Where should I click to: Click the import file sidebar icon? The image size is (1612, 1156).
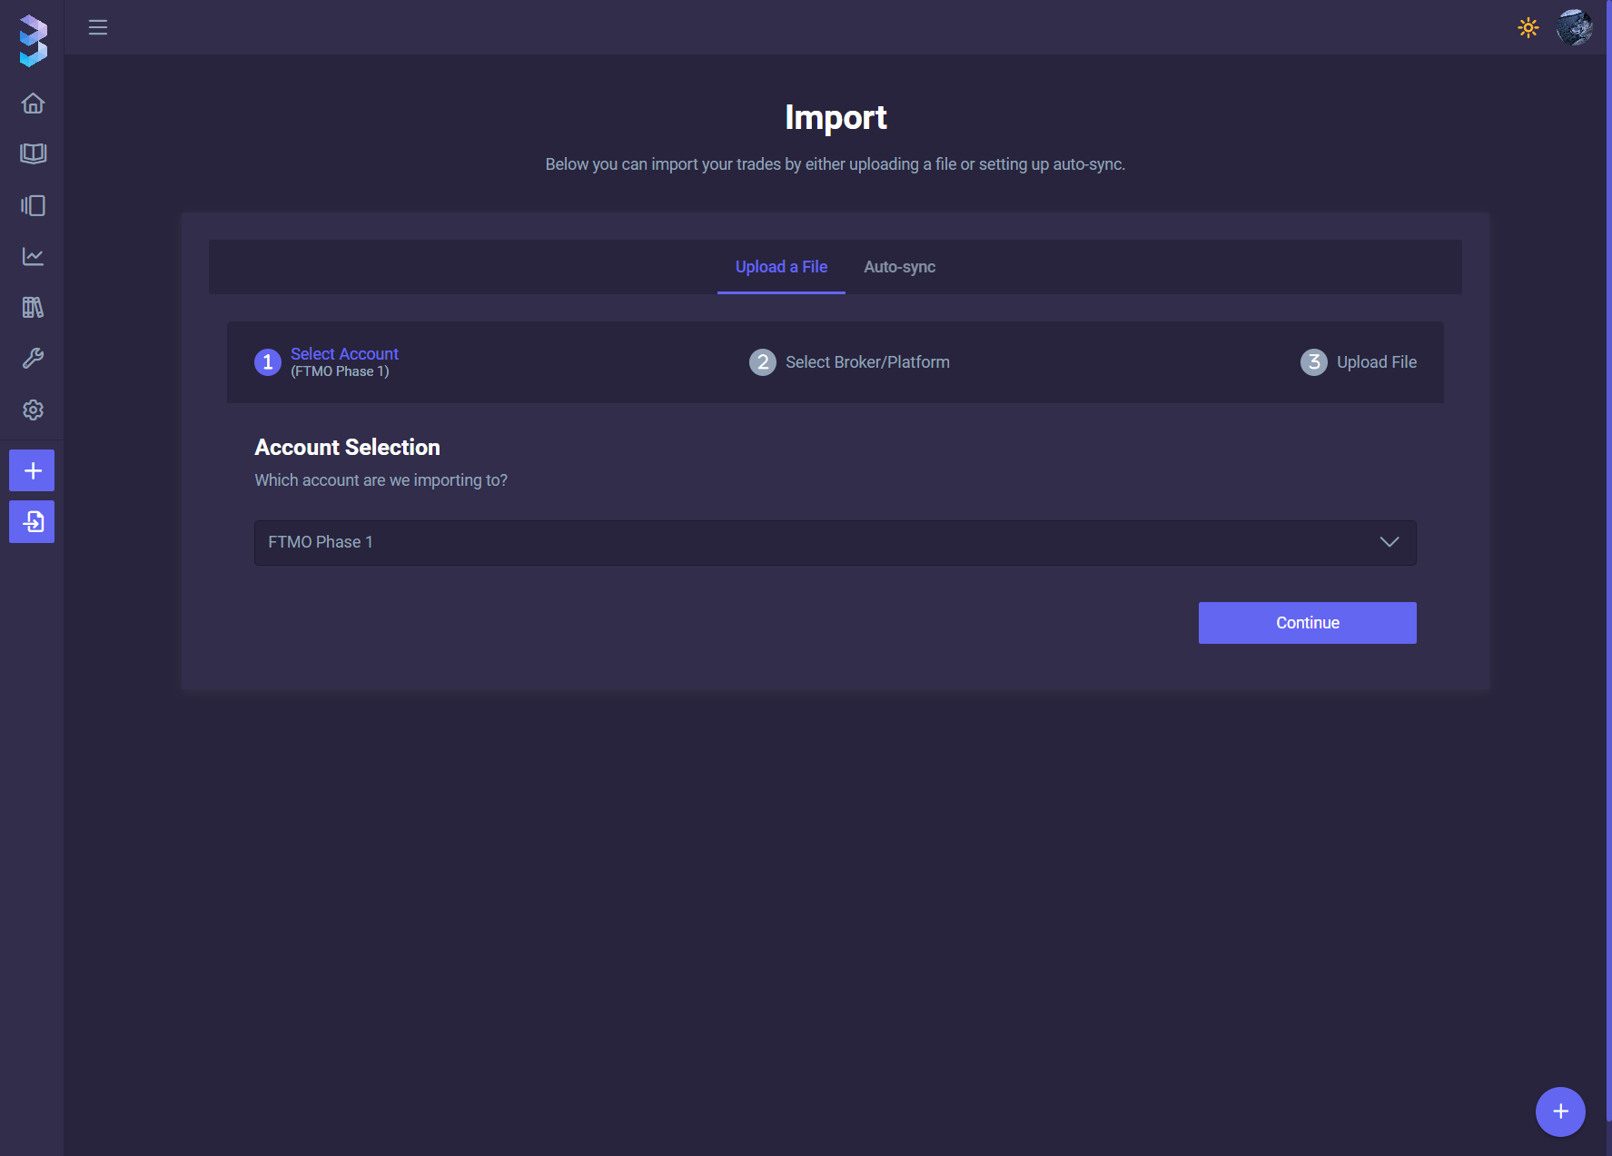(x=32, y=522)
